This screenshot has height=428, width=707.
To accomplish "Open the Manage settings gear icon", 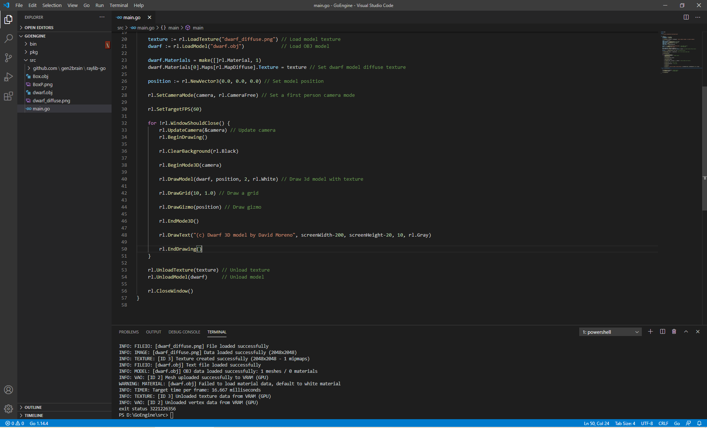I will point(8,408).
